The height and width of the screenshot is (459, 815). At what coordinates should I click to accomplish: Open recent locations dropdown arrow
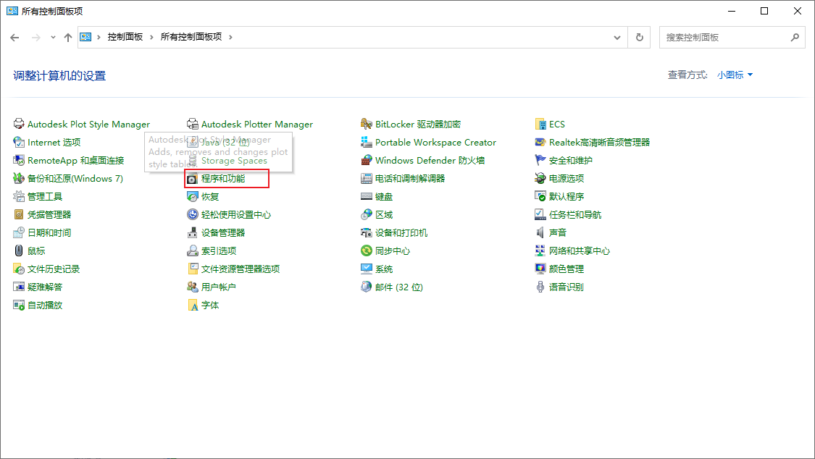click(53, 38)
